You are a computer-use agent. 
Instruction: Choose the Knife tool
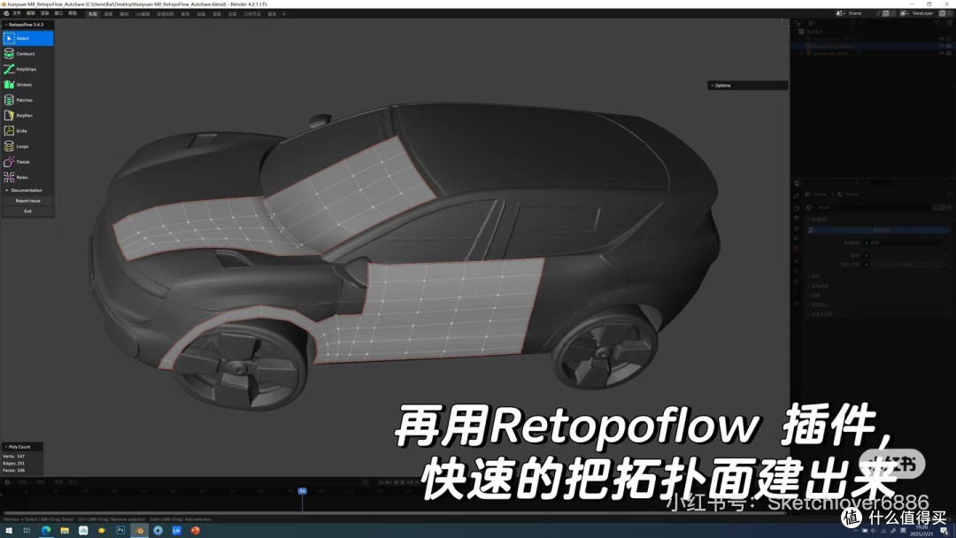pyautogui.click(x=28, y=131)
